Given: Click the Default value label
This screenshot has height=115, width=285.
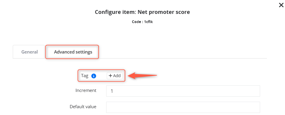Looking at the screenshot, I should click(x=83, y=106).
